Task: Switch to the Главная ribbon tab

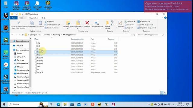Action: pyautogui.click(x=22, y=18)
